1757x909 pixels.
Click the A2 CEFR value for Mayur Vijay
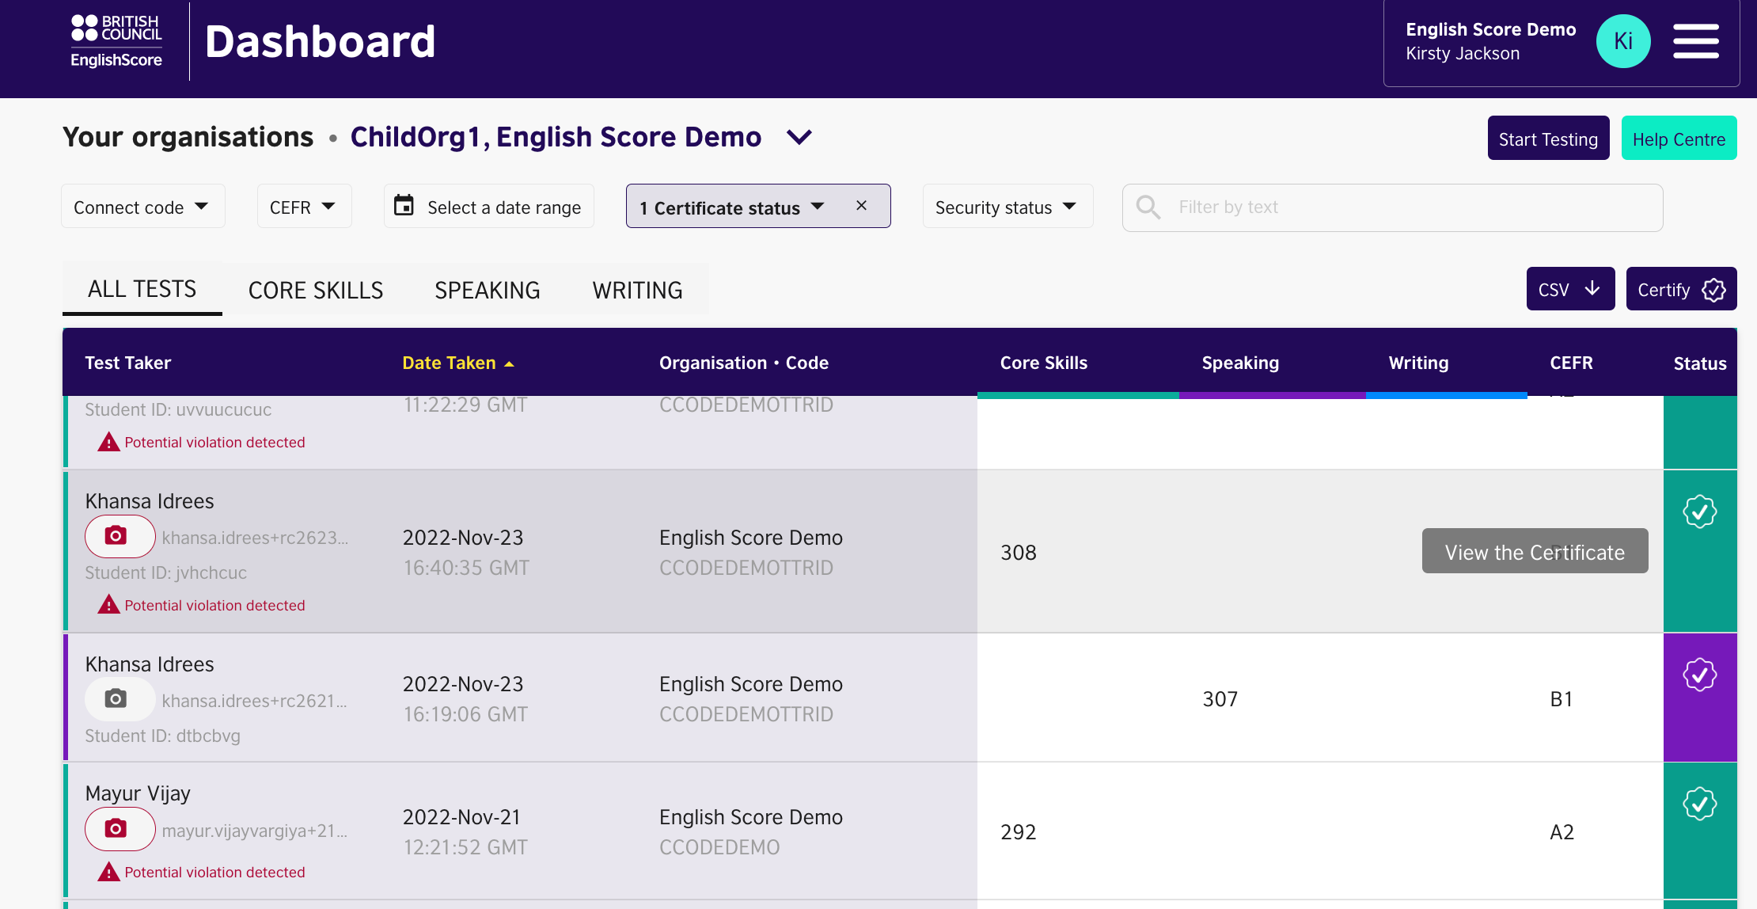(1562, 832)
